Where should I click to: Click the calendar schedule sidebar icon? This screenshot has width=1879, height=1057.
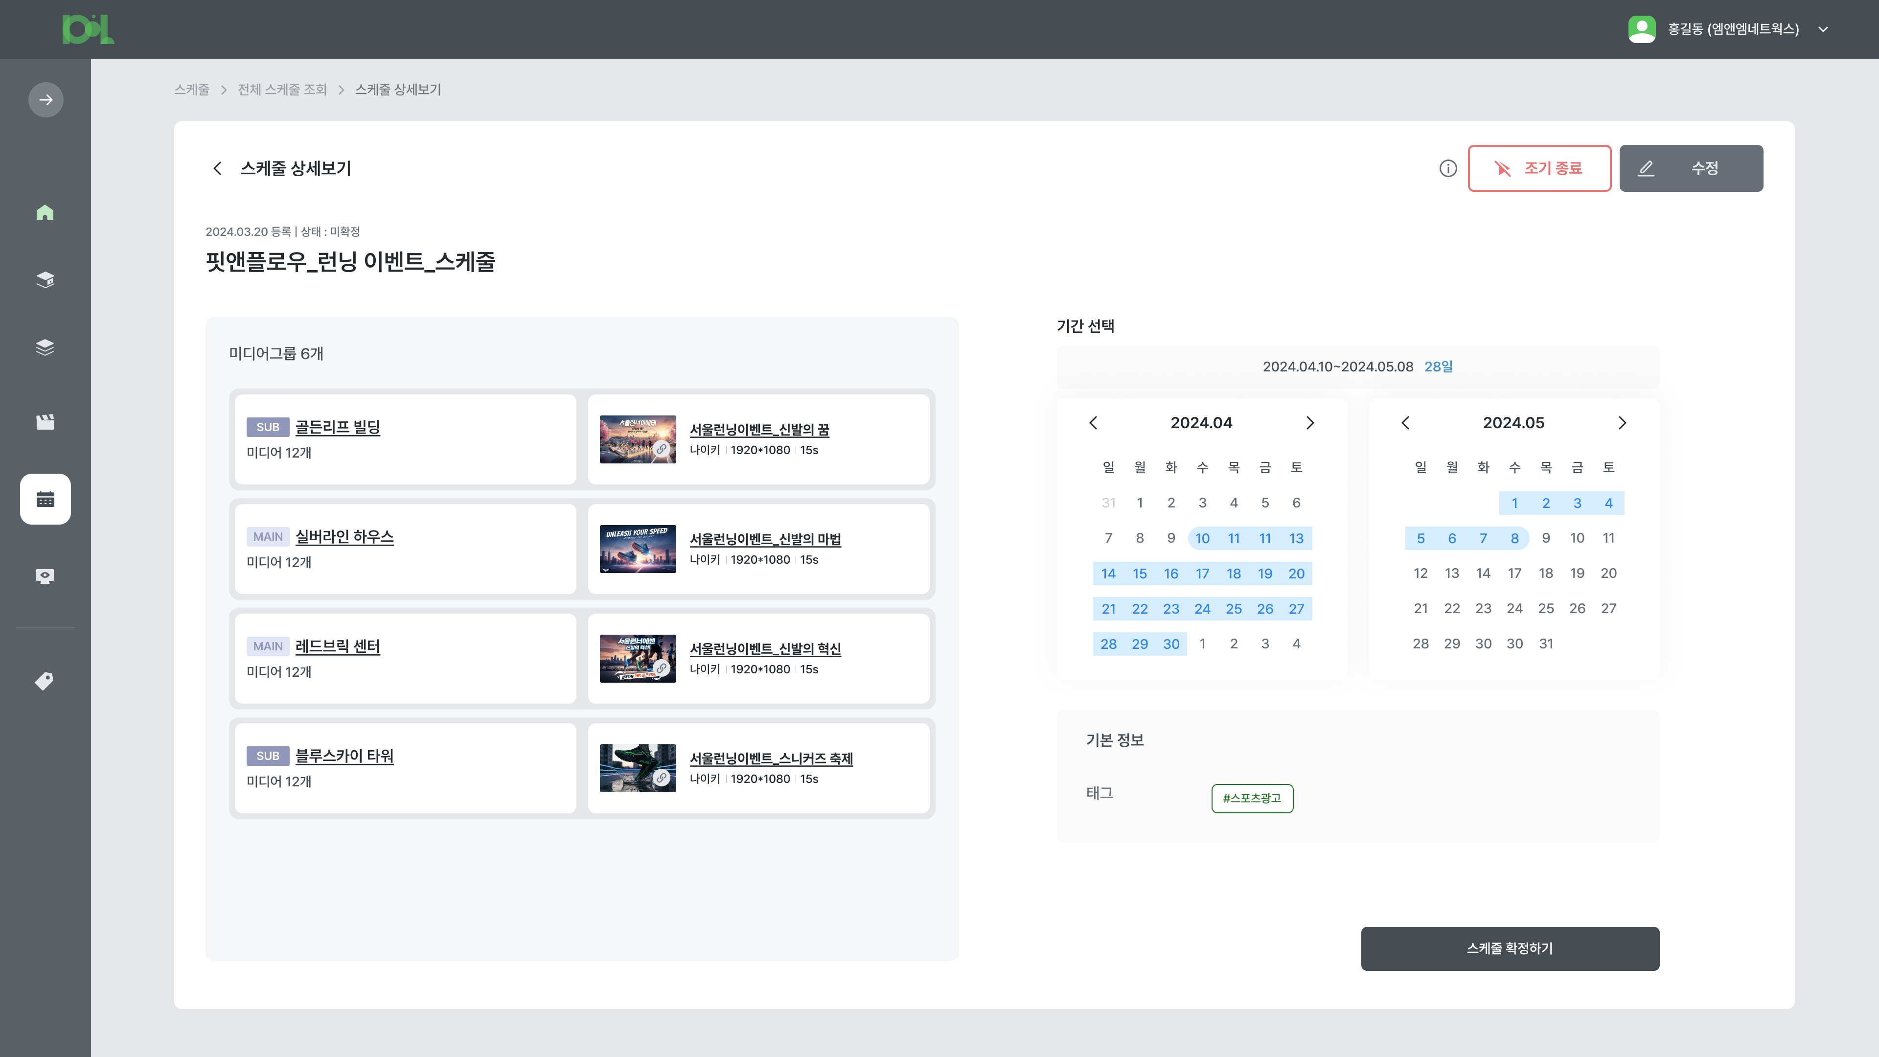click(x=45, y=499)
